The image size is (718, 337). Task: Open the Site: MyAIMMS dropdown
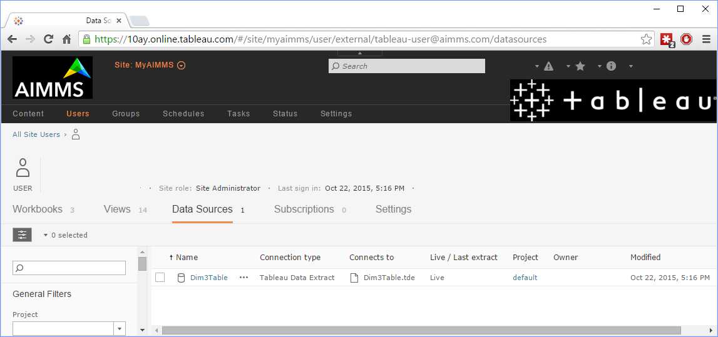coord(150,65)
